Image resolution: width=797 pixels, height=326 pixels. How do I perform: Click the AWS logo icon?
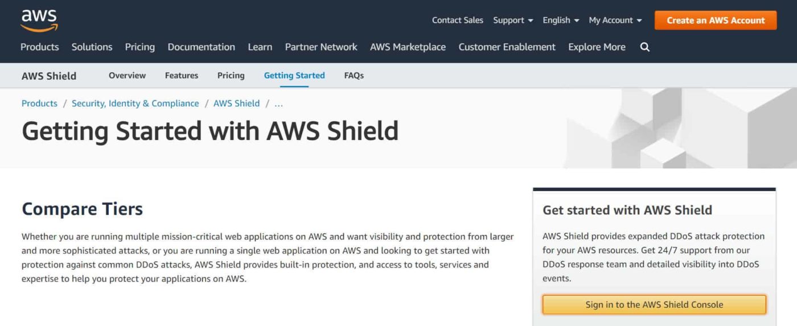(39, 20)
